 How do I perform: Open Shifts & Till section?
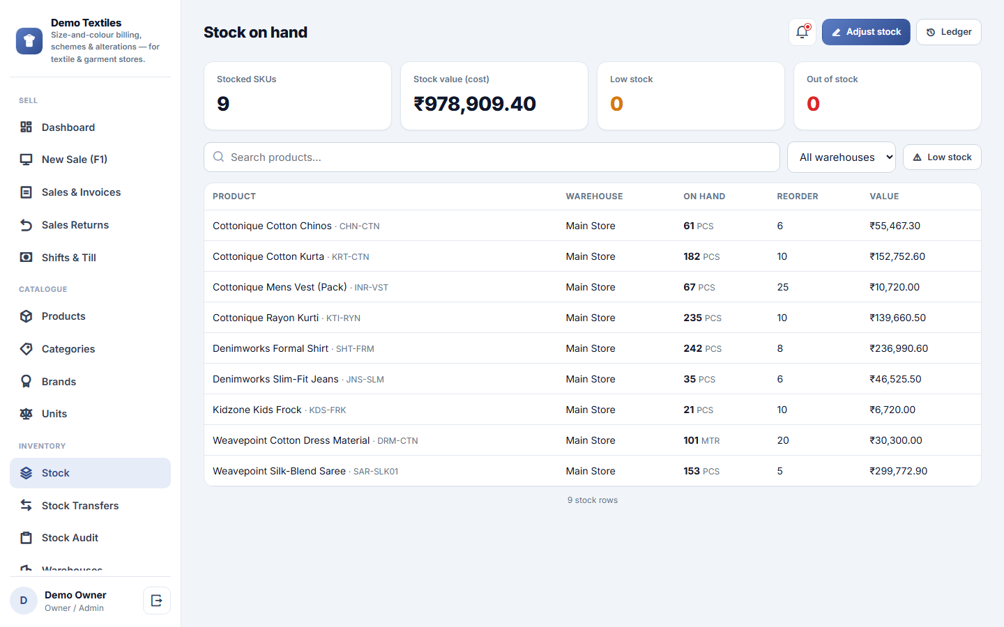pos(90,257)
